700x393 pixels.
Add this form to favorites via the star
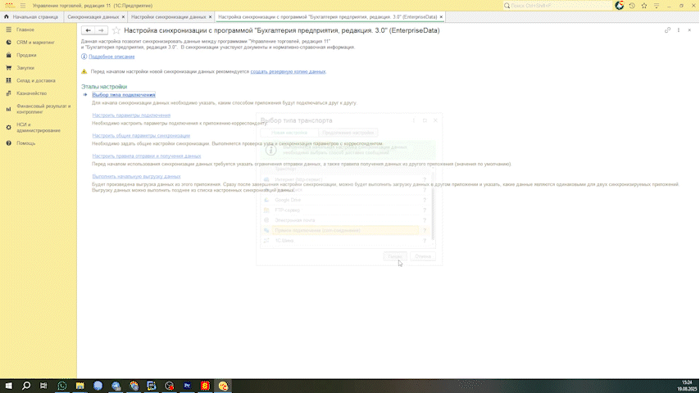click(116, 30)
